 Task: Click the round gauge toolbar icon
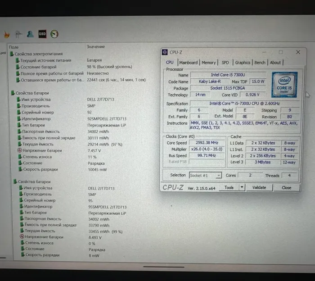pyautogui.click(x=54, y=34)
